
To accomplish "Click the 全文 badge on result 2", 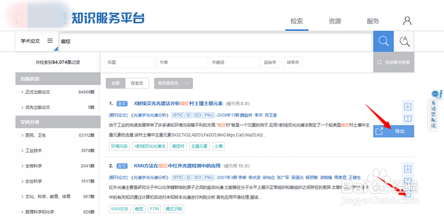I will [122, 166].
